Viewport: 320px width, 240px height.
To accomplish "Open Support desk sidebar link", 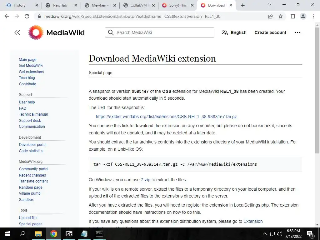I will 30,120.
